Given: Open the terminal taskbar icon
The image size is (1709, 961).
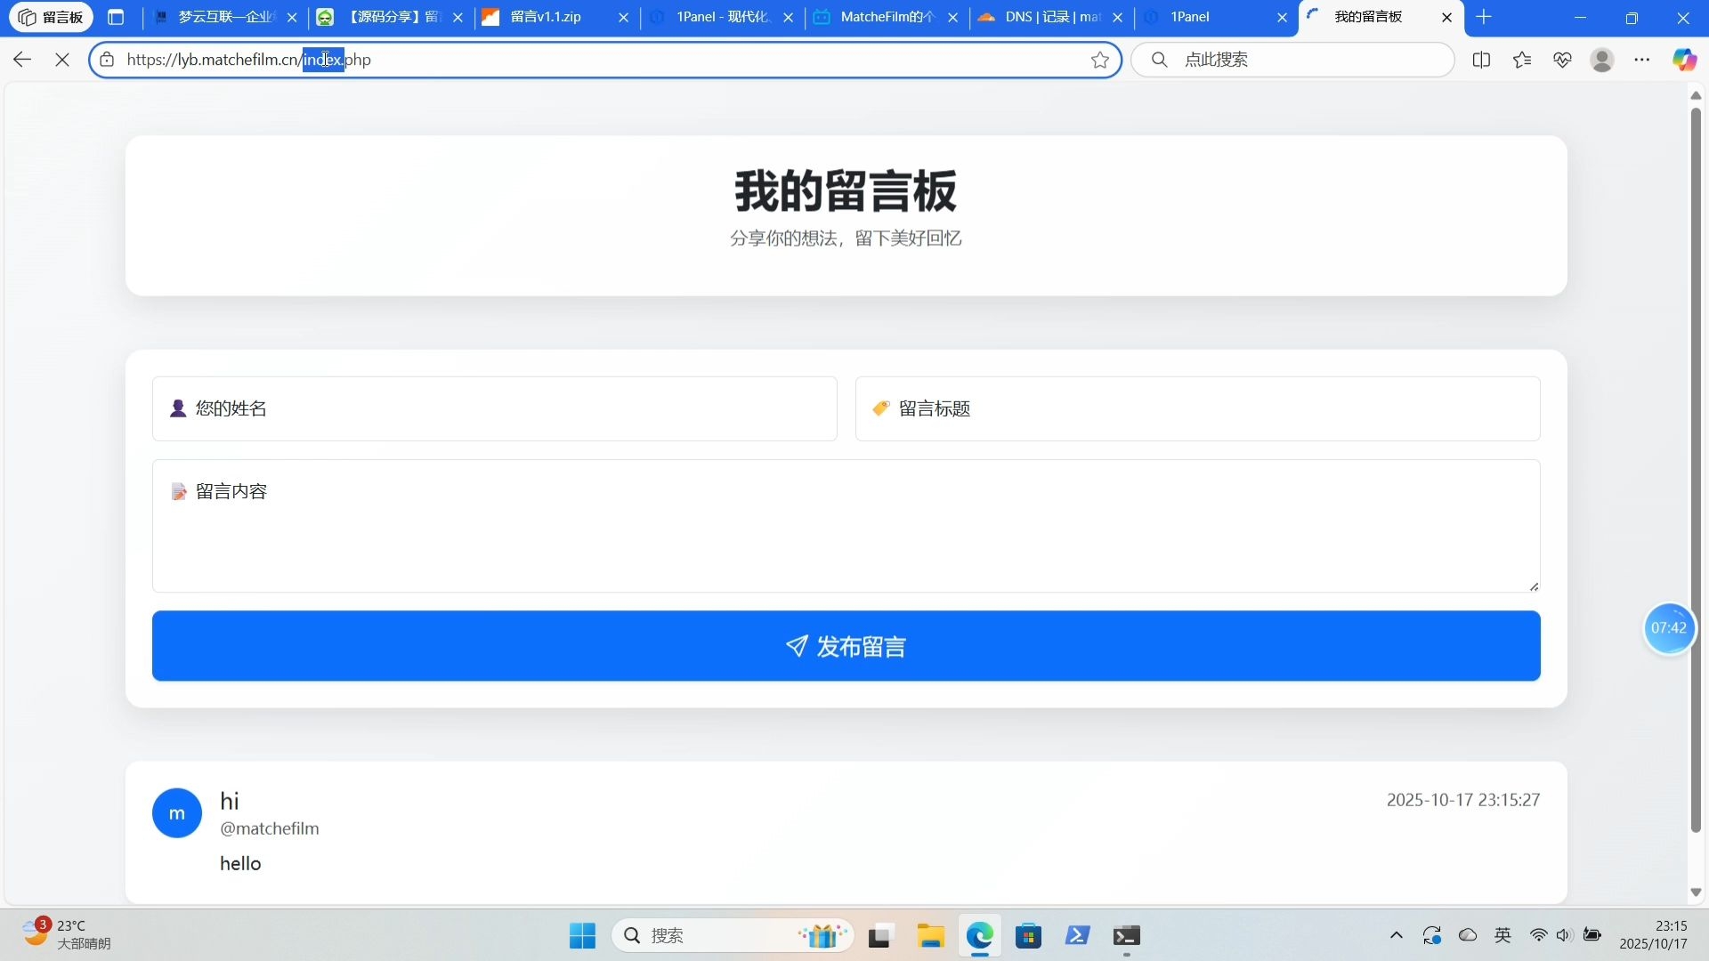Looking at the screenshot, I should click(x=1127, y=936).
